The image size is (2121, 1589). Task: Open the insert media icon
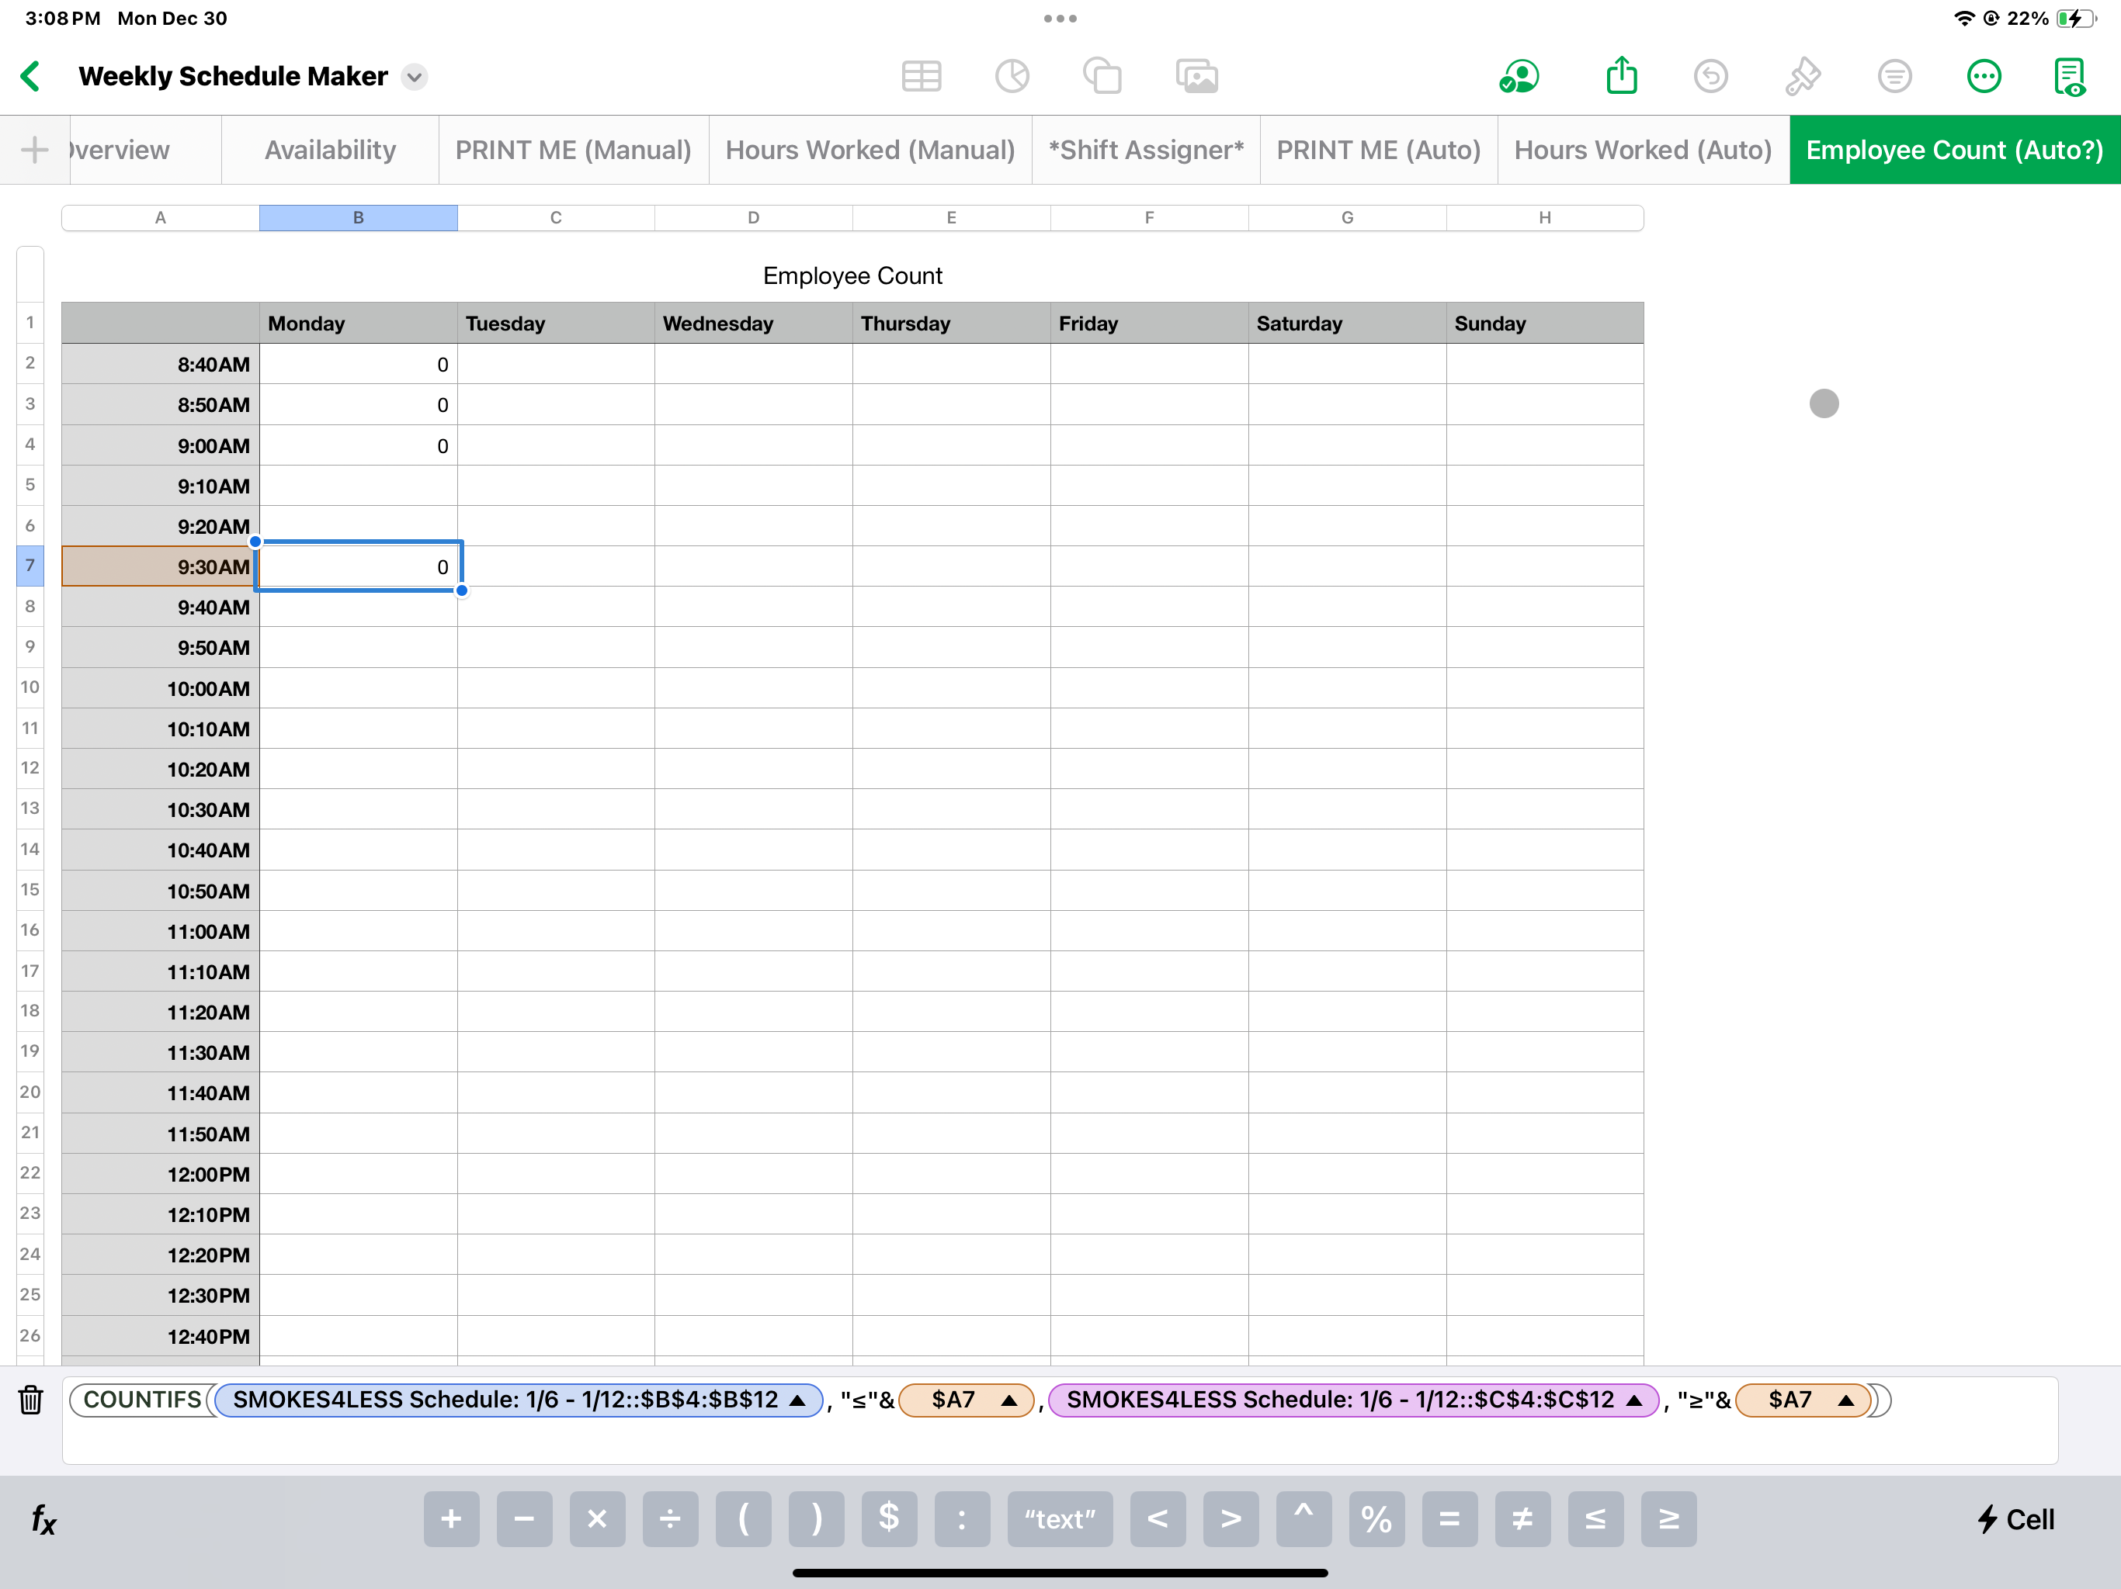[1196, 77]
